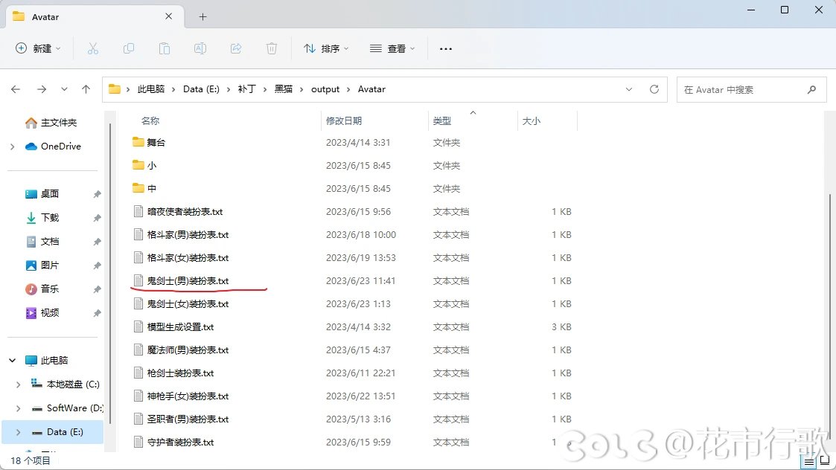
Task: Unpin 桌面 using its pin icon
Action: tap(97, 195)
